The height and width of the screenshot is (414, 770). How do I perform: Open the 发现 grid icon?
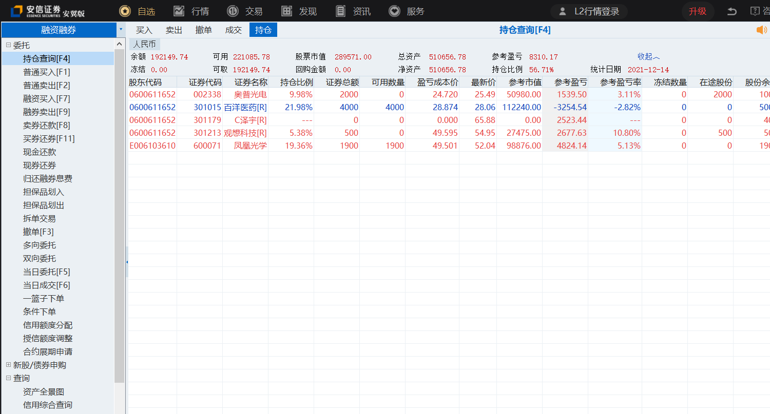point(287,11)
